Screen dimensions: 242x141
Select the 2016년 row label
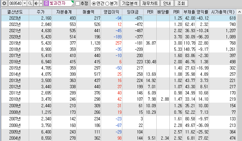click(x=15, y=62)
